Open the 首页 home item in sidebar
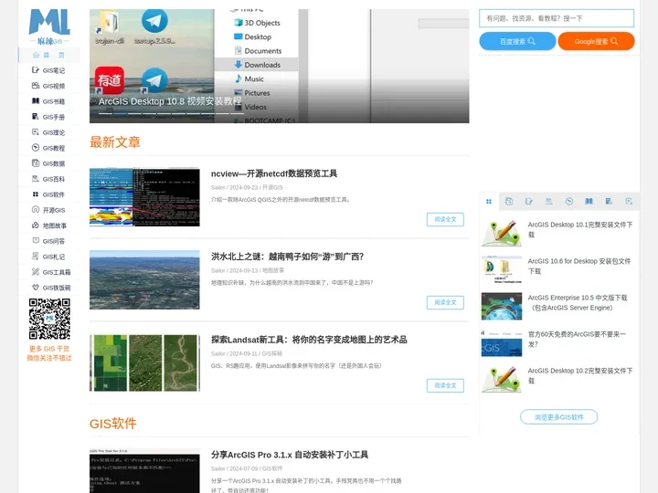The width and height of the screenshot is (658, 493). 49,55
